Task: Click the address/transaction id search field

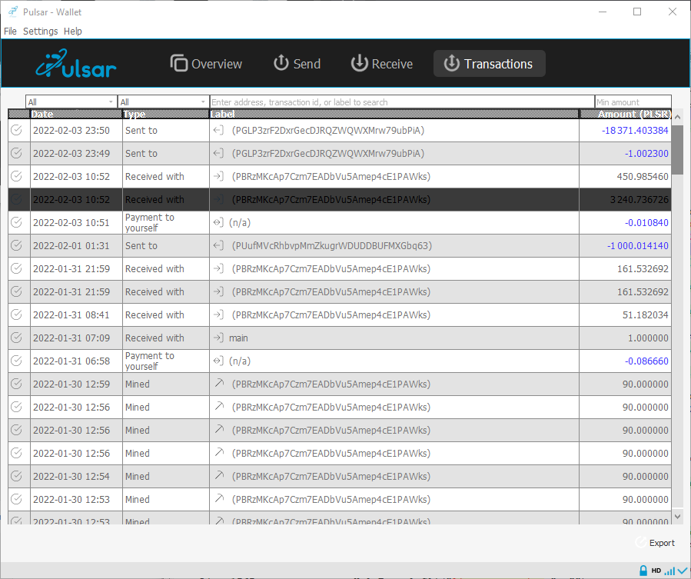Action: [402, 101]
